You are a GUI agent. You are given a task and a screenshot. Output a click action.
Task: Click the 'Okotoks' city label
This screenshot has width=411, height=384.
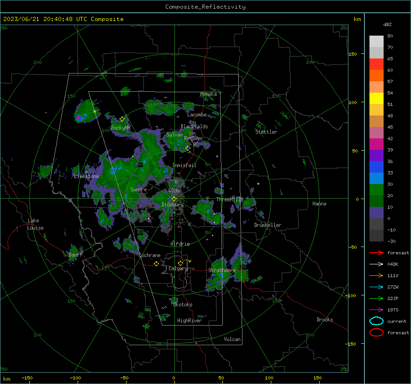pyautogui.click(x=183, y=305)
